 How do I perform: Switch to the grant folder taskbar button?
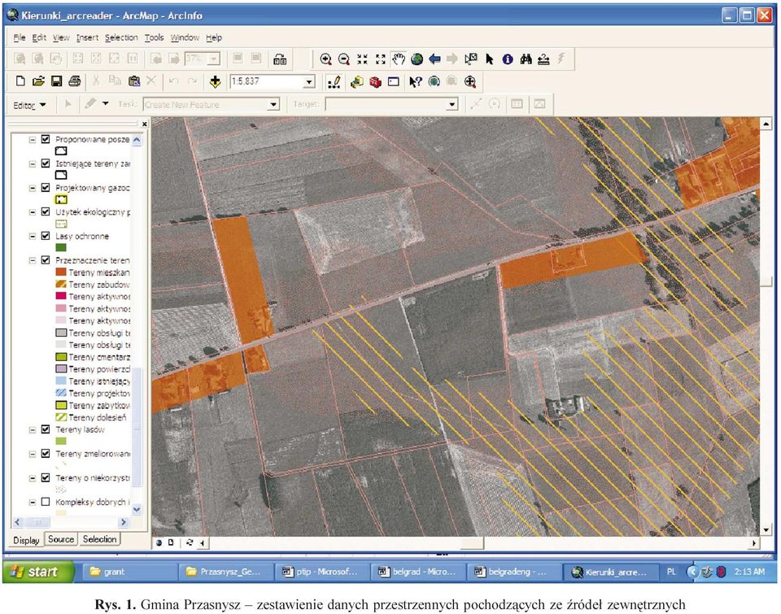tap(129, 572)
